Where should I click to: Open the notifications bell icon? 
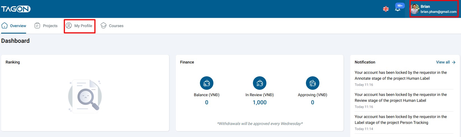(397, 9)
